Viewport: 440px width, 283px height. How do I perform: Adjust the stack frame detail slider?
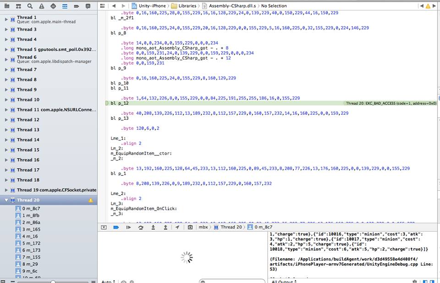click(x=53, y=282)
